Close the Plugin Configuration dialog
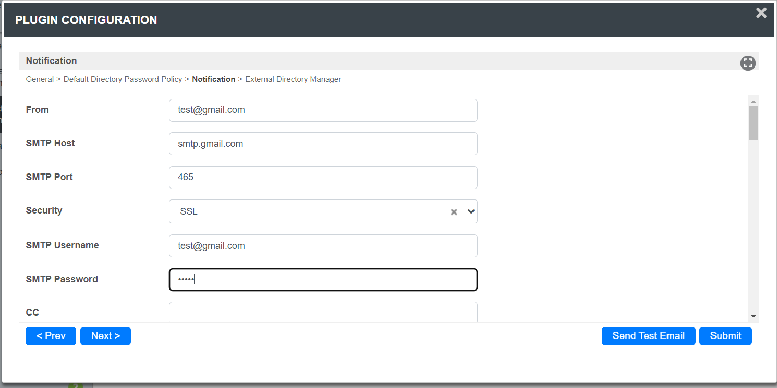 (761, 13)
